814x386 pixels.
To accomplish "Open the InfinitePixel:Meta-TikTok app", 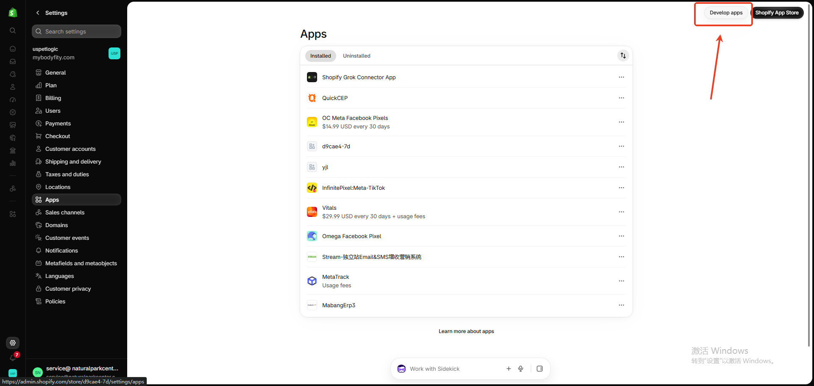I will point(466,188).
